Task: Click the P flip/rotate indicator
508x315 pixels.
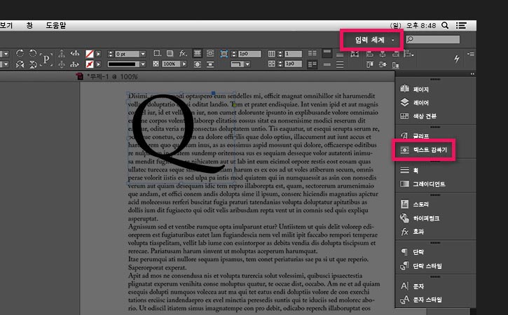Action: [x=46, y=59]
